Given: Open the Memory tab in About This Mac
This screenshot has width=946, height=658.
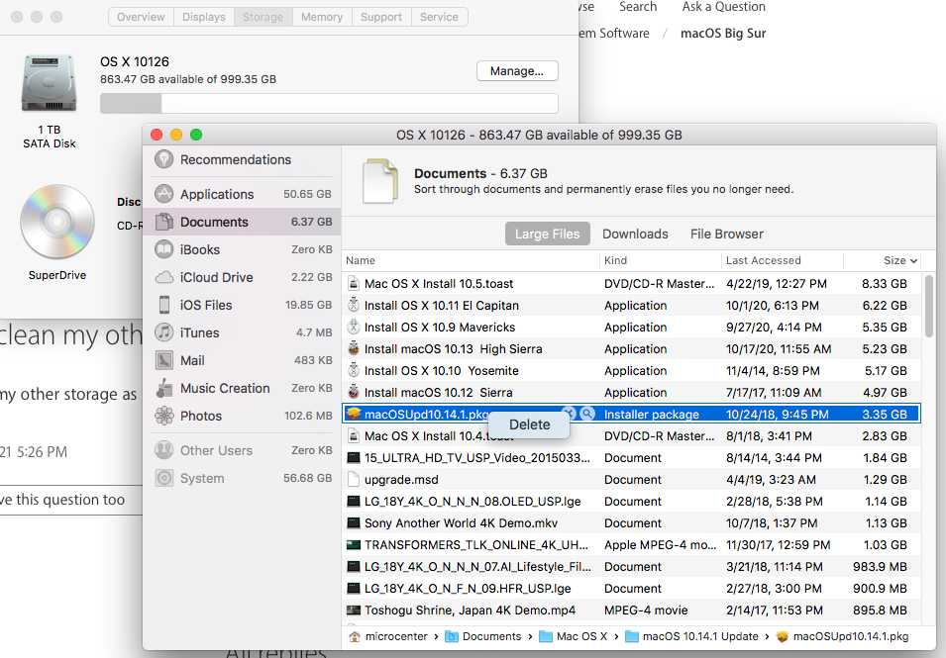Looking at the screenshot, I should pyautogui.click(x=322, y=17).
